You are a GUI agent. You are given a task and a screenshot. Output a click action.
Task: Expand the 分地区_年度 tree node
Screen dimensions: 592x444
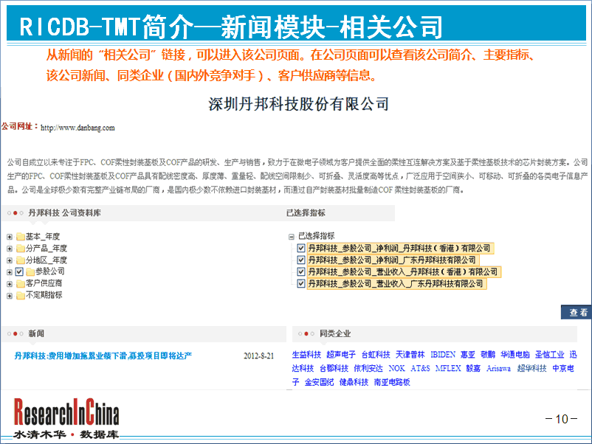[x=10, y=260]
